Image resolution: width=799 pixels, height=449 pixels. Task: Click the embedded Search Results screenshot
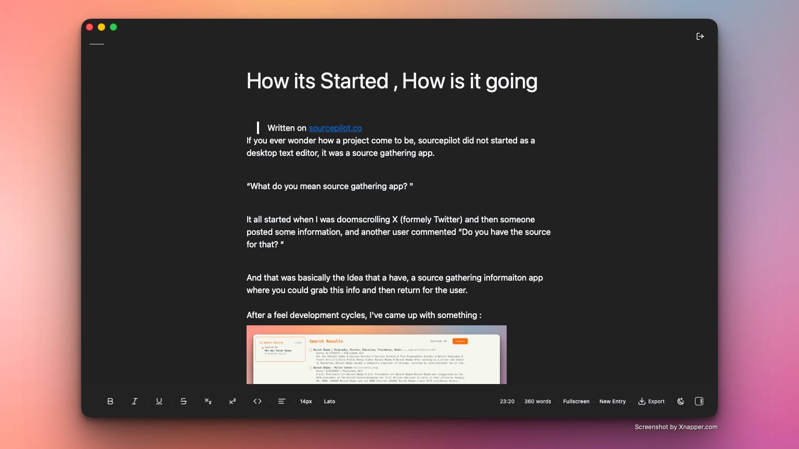point(377,355)
